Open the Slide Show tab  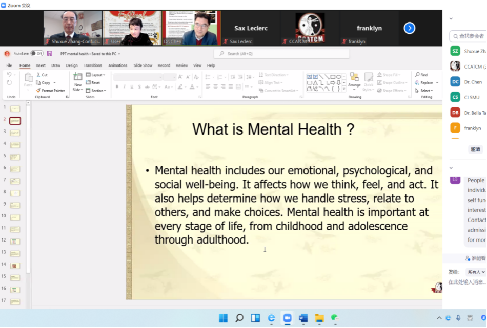point(143,65)
